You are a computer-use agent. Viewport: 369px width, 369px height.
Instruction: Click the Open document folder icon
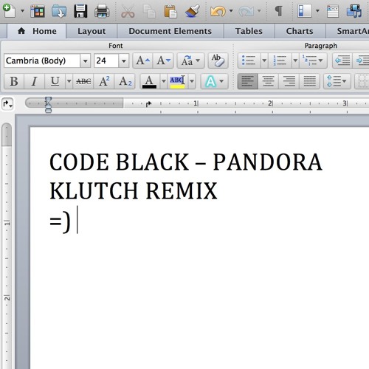coord(59,11)
